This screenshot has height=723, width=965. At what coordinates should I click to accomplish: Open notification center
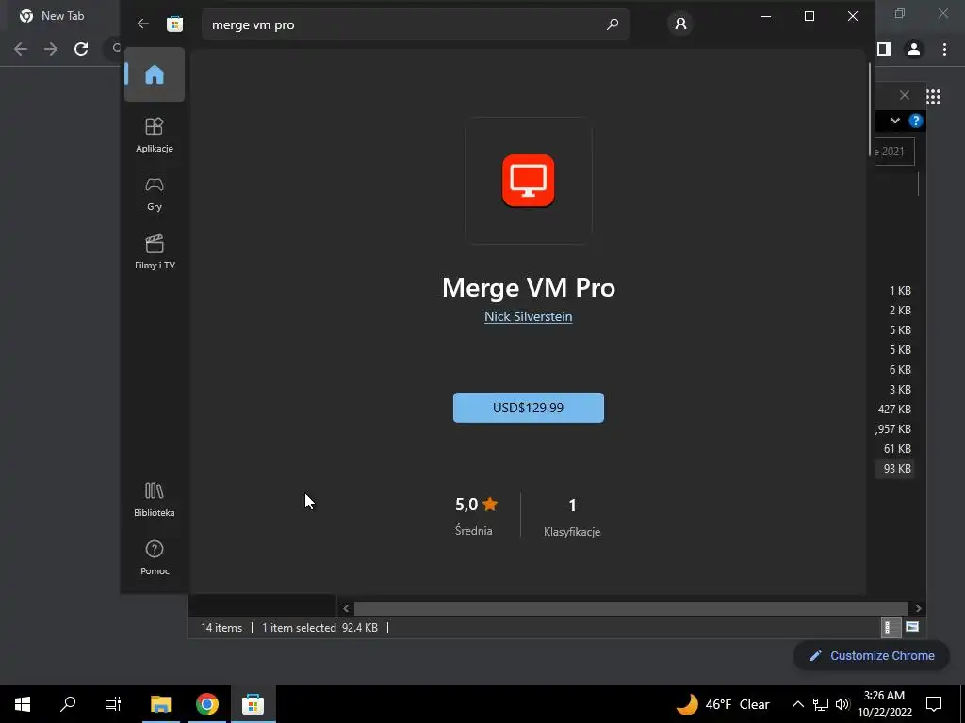(934, 704)
